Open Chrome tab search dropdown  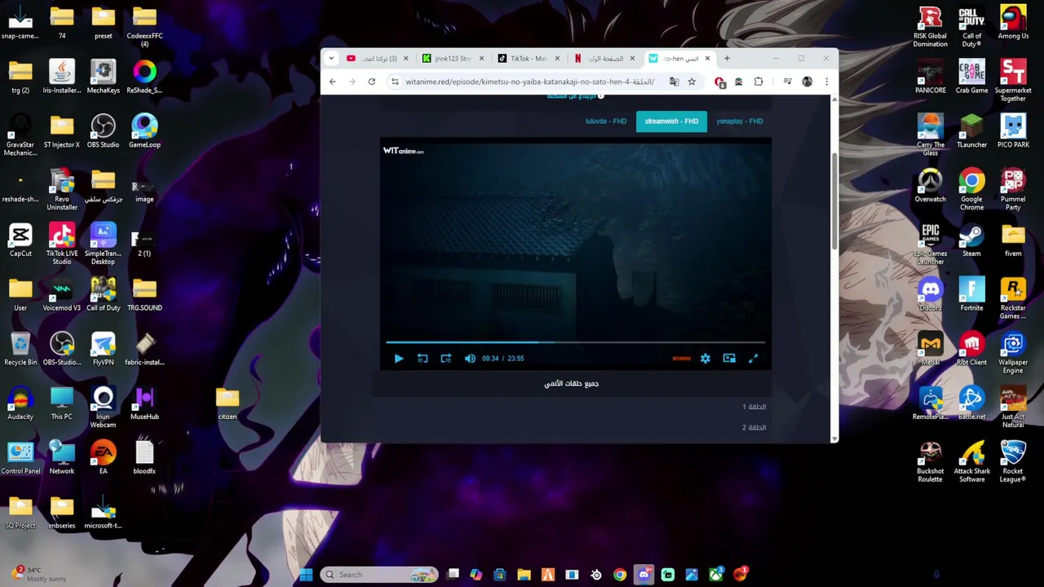pyautogui.click(x=331, y=59)
